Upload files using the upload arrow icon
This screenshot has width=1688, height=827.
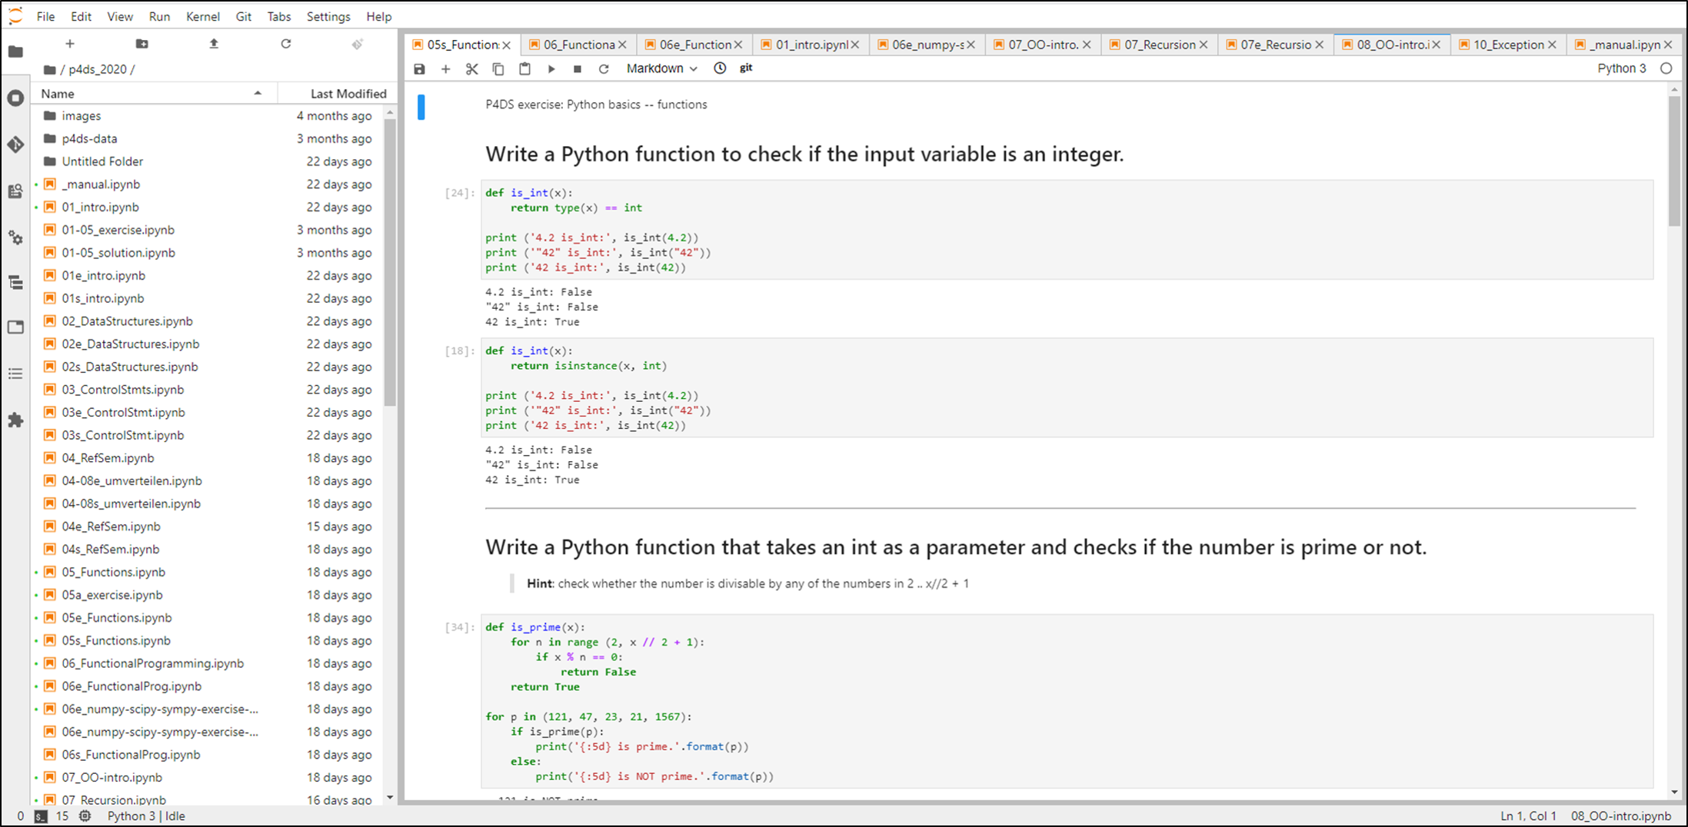point(214,44)
